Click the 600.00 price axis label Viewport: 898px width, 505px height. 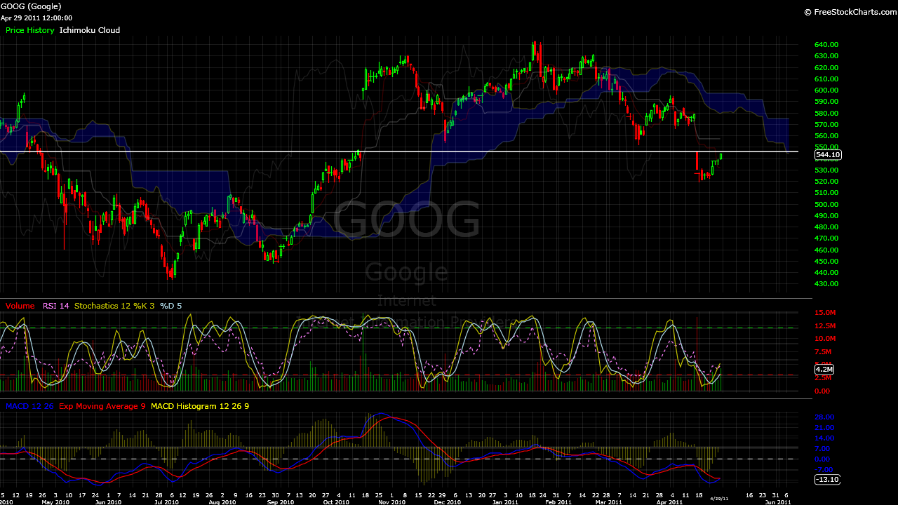pyautogui.click(x=826, y=90)
